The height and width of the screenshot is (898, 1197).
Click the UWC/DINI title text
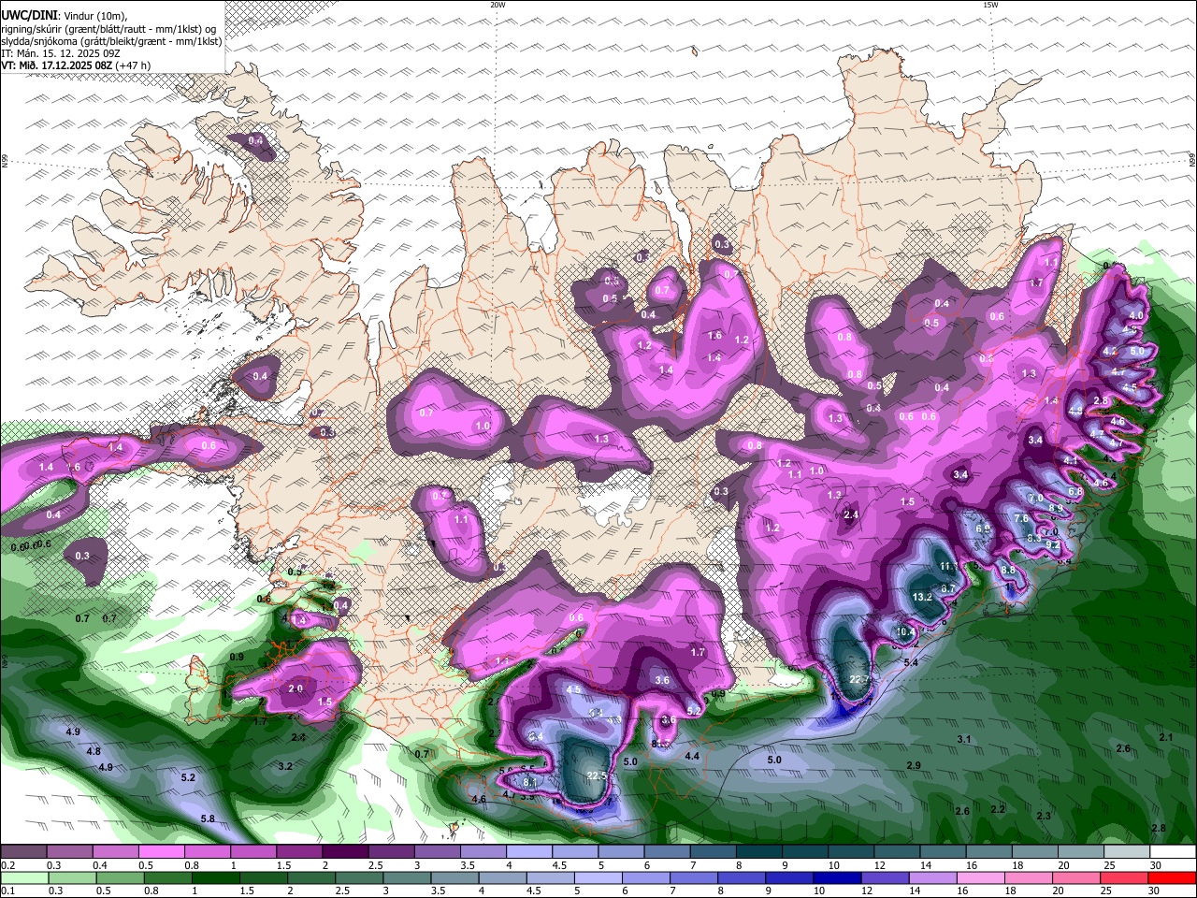pos(29,16)
